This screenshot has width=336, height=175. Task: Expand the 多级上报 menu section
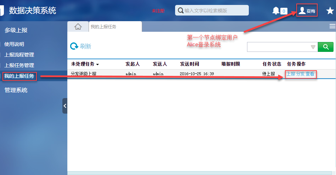(x=16, y=30)
